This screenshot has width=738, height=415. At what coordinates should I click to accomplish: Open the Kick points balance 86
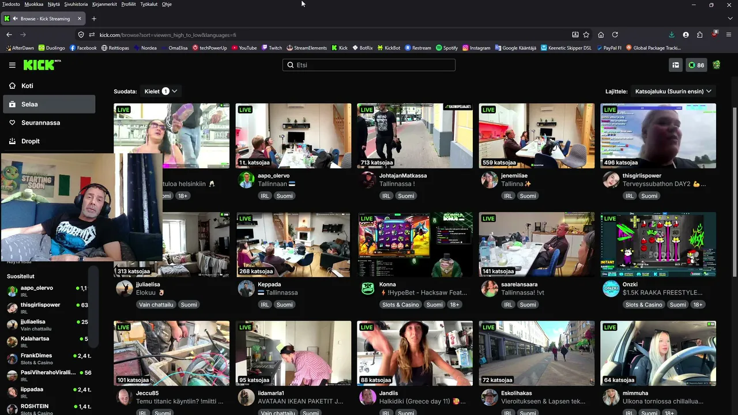tap(696, 65)
